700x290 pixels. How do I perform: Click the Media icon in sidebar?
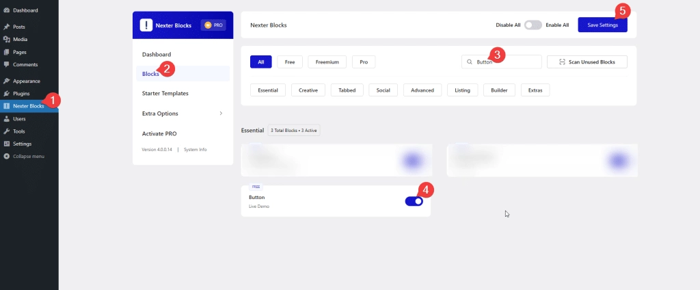point(6,39)
